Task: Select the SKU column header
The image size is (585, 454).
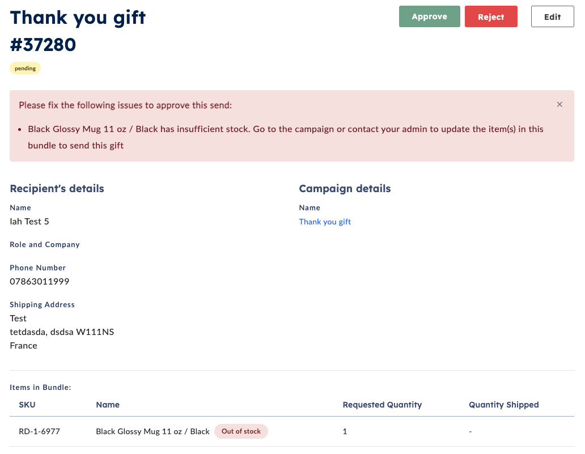Action: click(x=28, y=405)
